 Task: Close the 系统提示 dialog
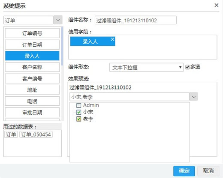tap(217, 6)
